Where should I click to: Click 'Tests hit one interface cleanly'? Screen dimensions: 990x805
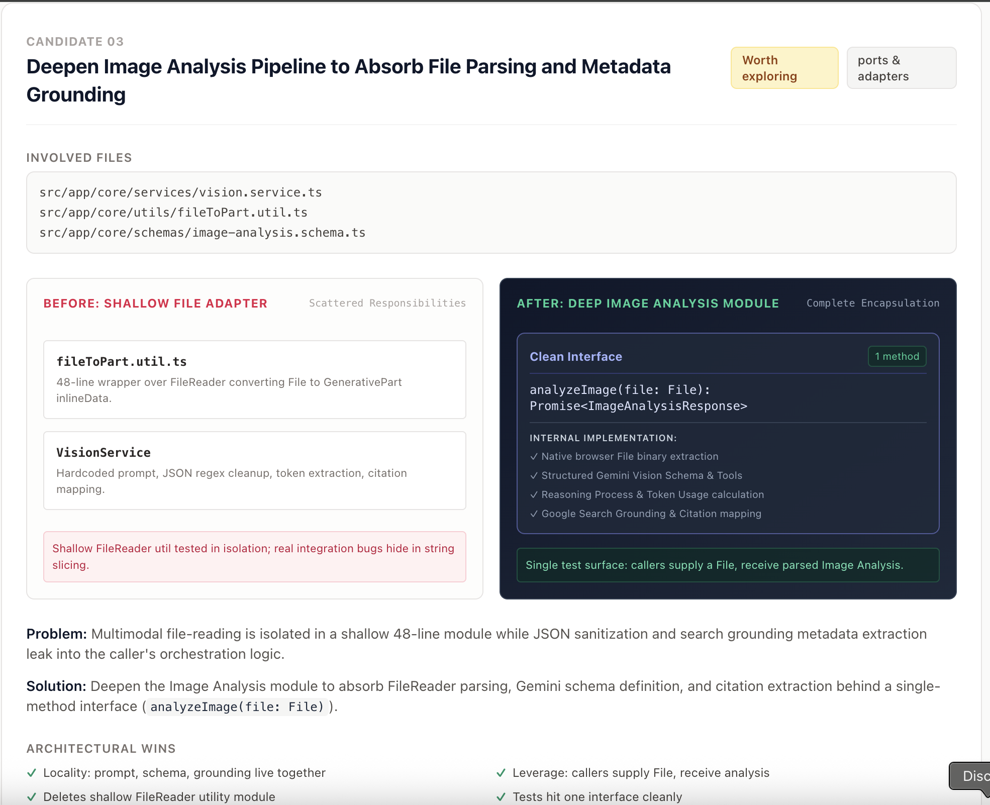[x=597, y=797]
